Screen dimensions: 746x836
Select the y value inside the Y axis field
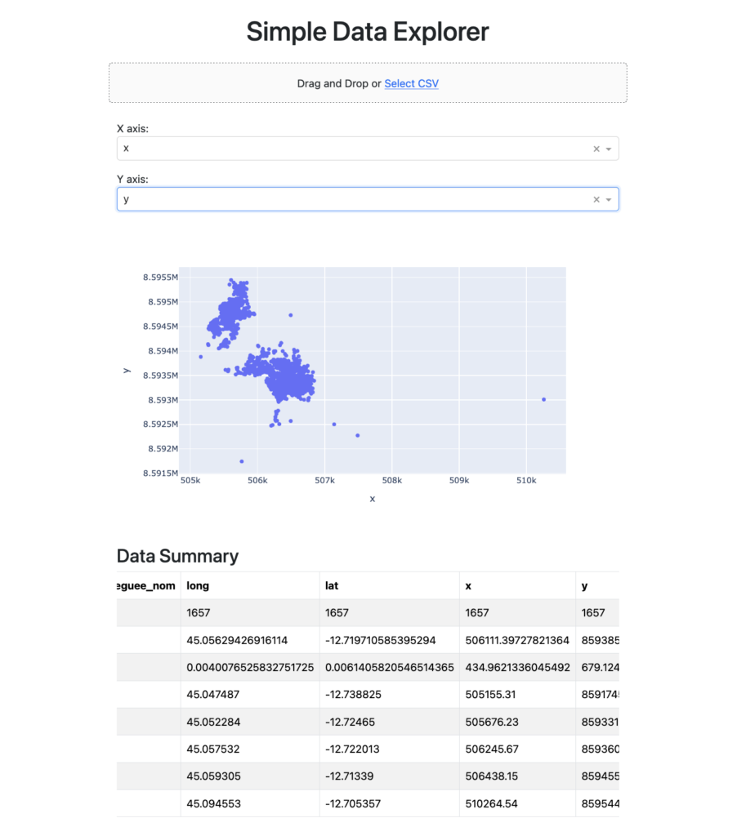tap(127, 198)
